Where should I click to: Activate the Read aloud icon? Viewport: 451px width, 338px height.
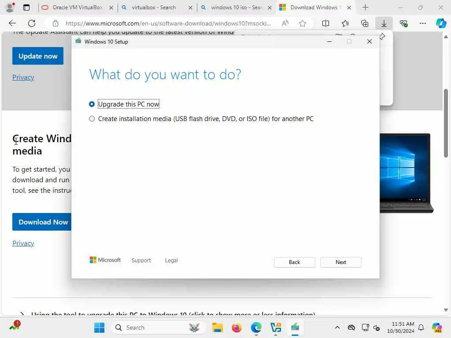285,23
